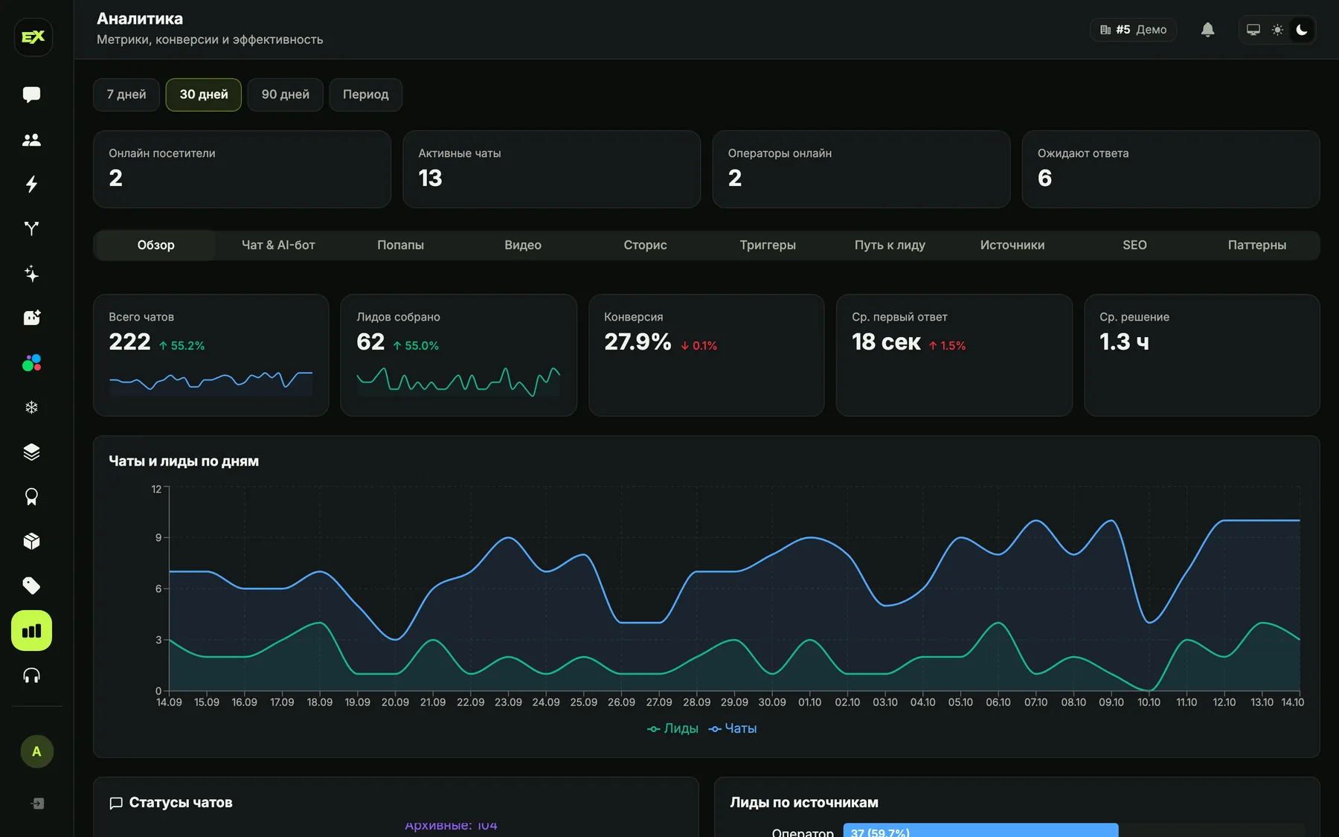This screenshot has height=837, width=1339.
Task: Click the sparkles AI sidebar icon
Action: click(31, 274)
